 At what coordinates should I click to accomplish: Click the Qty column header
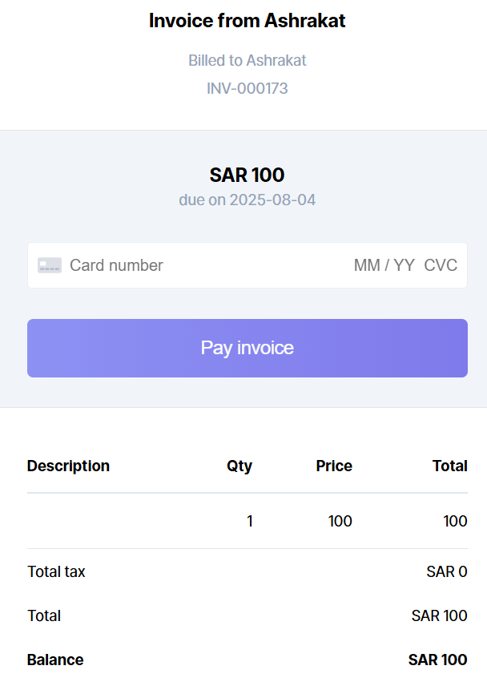point(239,466)
